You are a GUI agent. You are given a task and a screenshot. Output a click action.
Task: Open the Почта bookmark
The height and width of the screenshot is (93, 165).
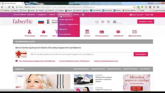click(23, 10)
